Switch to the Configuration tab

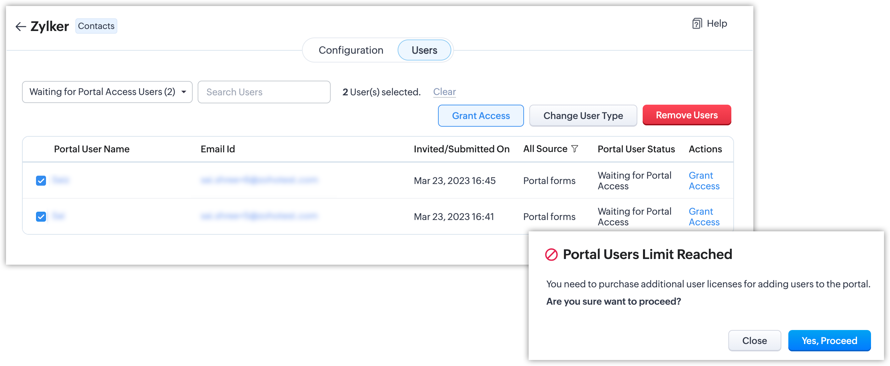(x=351, y=50)
